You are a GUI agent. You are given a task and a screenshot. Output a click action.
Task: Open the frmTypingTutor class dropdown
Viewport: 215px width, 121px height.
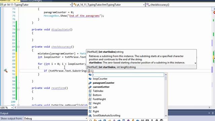143,5
